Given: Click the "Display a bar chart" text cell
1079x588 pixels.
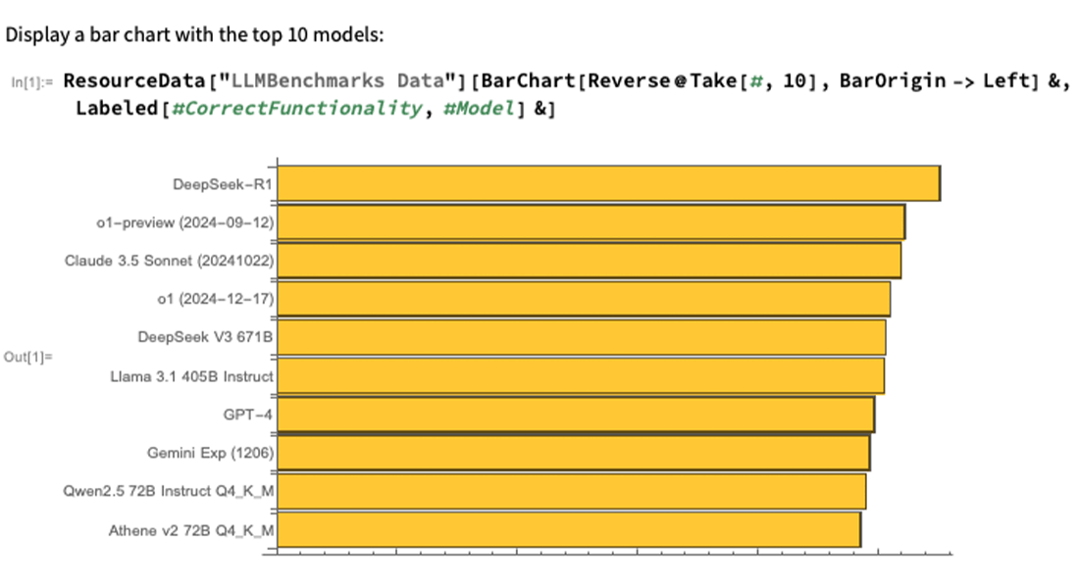Looking at the screenshot, I should [195, 36].
